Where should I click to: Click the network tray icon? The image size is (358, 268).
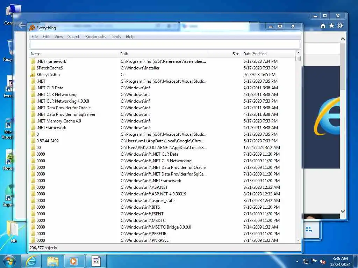pyautogui.click(x=306, y=261)
